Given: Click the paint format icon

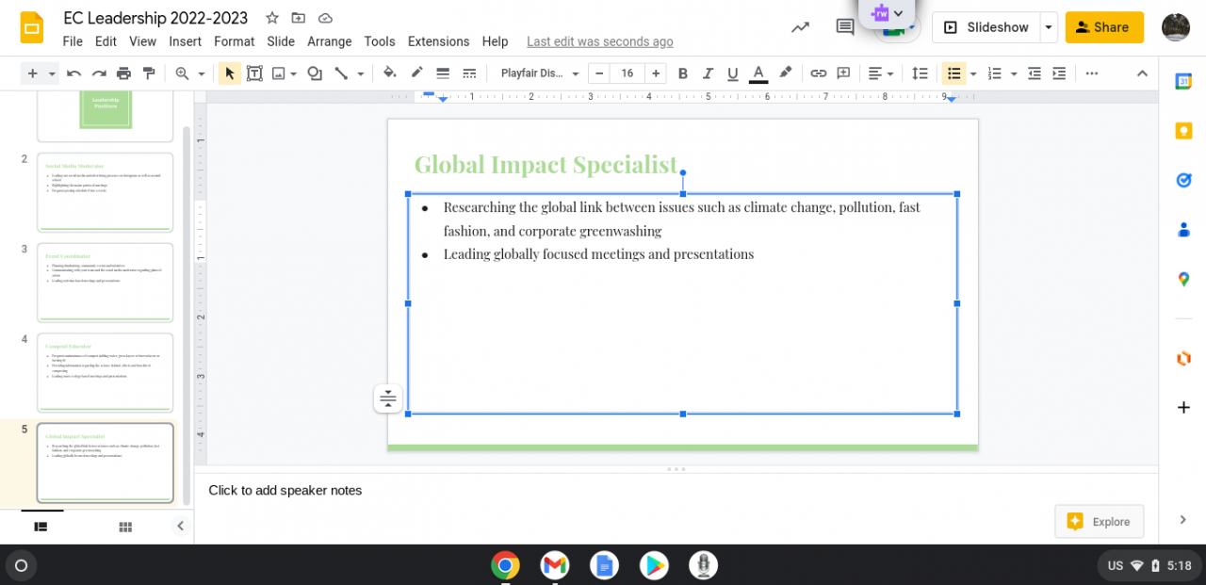Looking at the screenshot, I should [x=148, y=73].
